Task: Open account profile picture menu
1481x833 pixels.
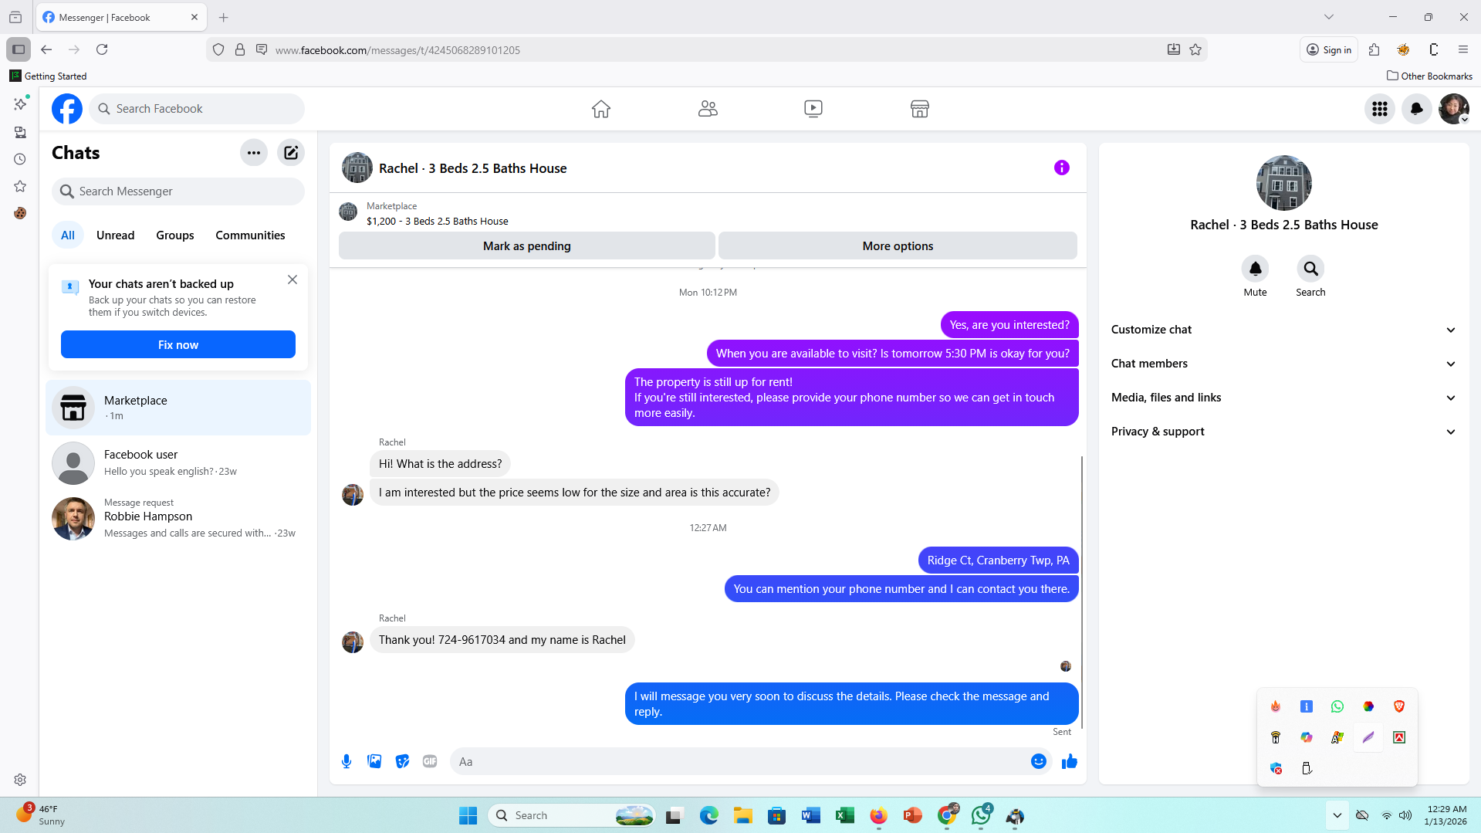Action: pos(1454,109)
